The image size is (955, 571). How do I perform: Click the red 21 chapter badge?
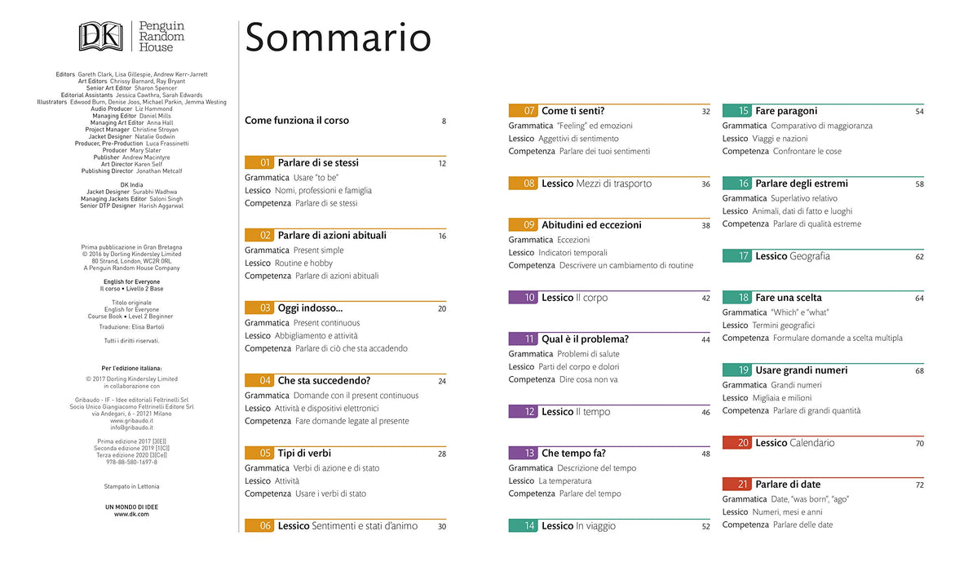click(737, 485)
